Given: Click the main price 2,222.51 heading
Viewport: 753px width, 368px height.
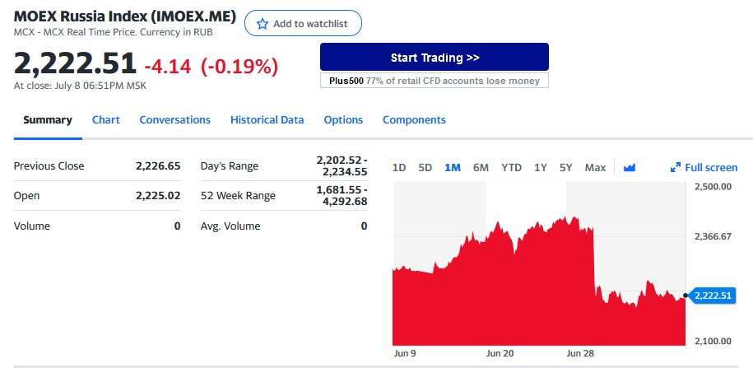Looking at the screenshot, I should [x=75, y=63].
